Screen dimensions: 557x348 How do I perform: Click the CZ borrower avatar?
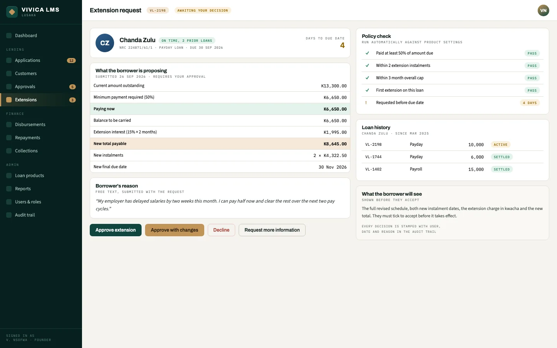point(105,43)
